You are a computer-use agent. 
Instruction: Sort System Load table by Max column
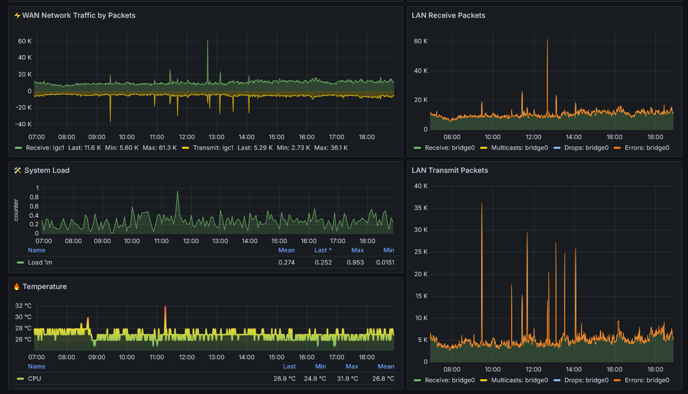358,250
